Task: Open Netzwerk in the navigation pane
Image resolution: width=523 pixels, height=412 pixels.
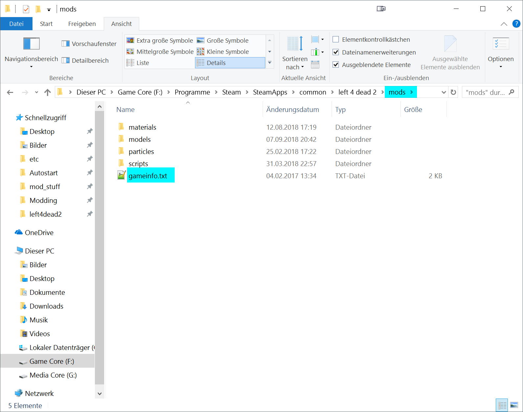Action: (x=39, y=393)
